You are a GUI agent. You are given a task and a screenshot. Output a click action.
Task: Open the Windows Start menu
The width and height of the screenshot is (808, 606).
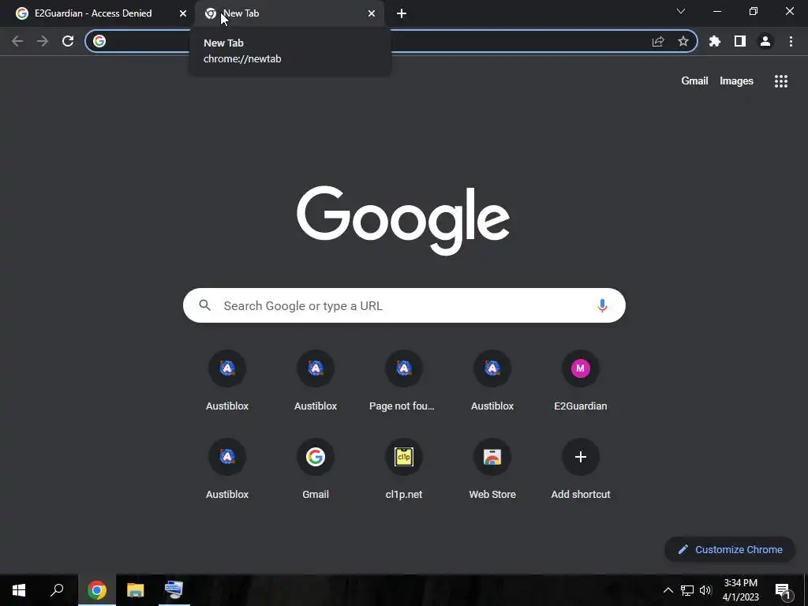coord(19,590)
